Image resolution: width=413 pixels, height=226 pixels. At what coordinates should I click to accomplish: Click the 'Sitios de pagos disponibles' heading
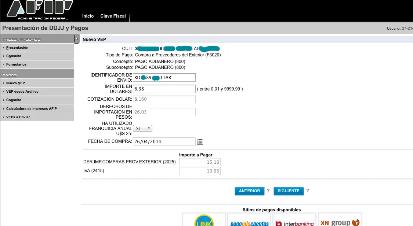272,210
